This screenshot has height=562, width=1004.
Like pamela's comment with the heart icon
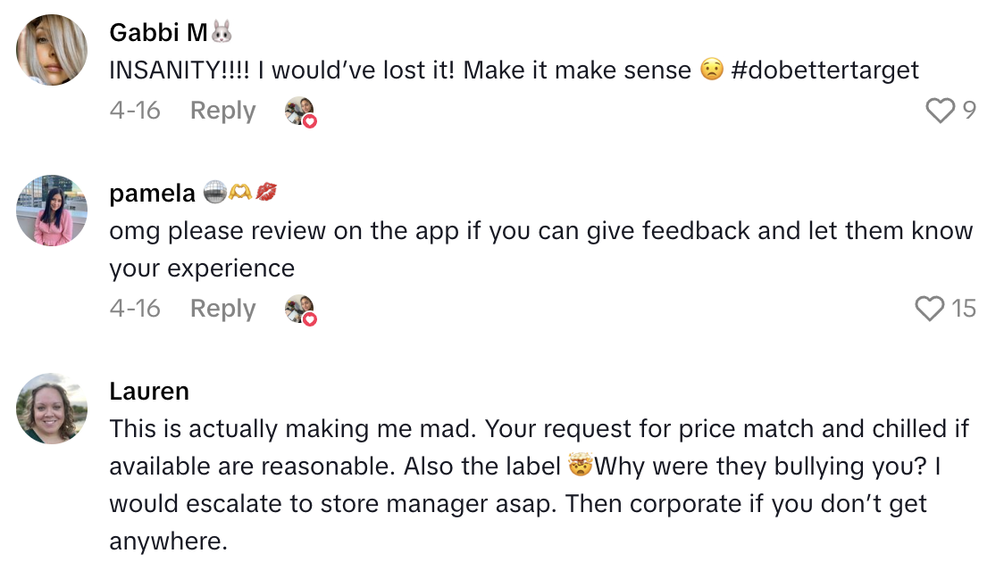click(932, 308)
